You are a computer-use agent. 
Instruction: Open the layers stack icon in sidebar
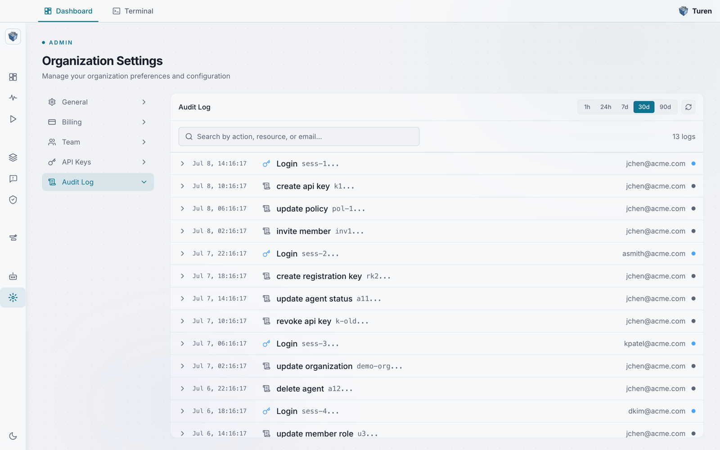[x=13, y=157]
